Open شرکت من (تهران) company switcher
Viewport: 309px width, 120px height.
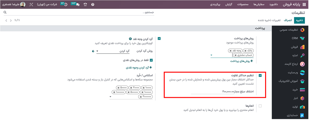pos(47,5)
